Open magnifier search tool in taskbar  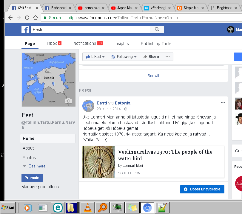(102, 208)
